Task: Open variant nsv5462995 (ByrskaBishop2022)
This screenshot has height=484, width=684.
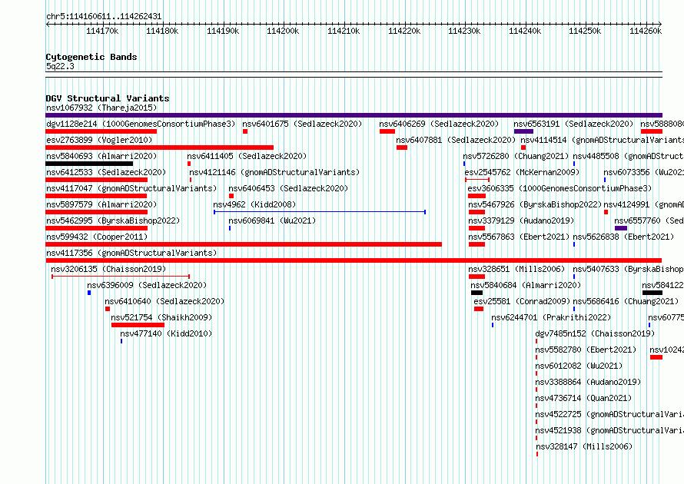Action: coord(113,220)
